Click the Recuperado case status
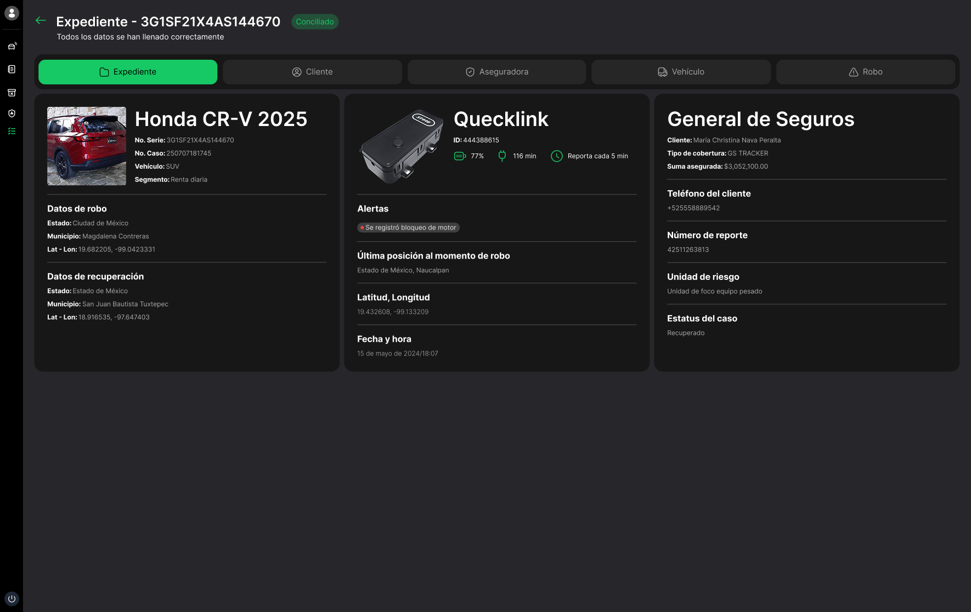Screen dimensions: 971x612 [686, 333]
